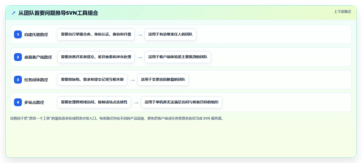Click the box 适用于有运维责任人的团队

point(170,34)
